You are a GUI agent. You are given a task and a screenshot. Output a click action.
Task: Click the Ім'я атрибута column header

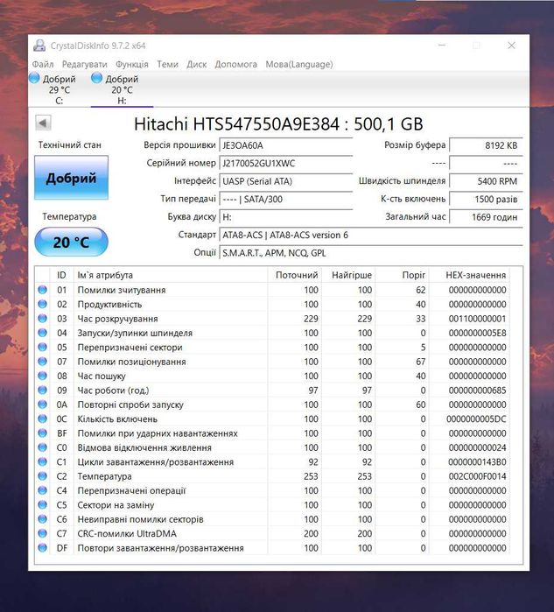click(171, 275)
